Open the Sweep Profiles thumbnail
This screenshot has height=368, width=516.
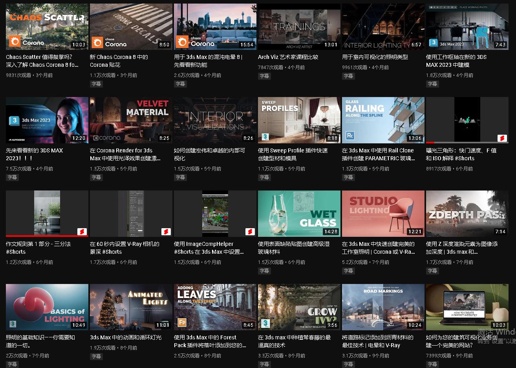tap(299, 120)
